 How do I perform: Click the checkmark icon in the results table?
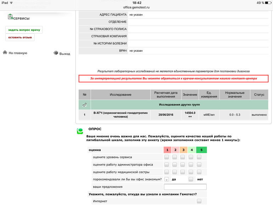tap(84, 105)
